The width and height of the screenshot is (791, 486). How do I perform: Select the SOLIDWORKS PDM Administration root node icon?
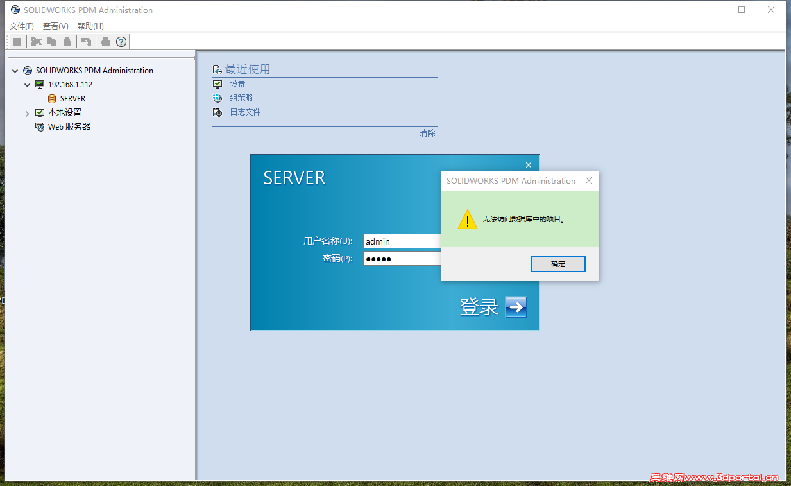coord(28,71)
